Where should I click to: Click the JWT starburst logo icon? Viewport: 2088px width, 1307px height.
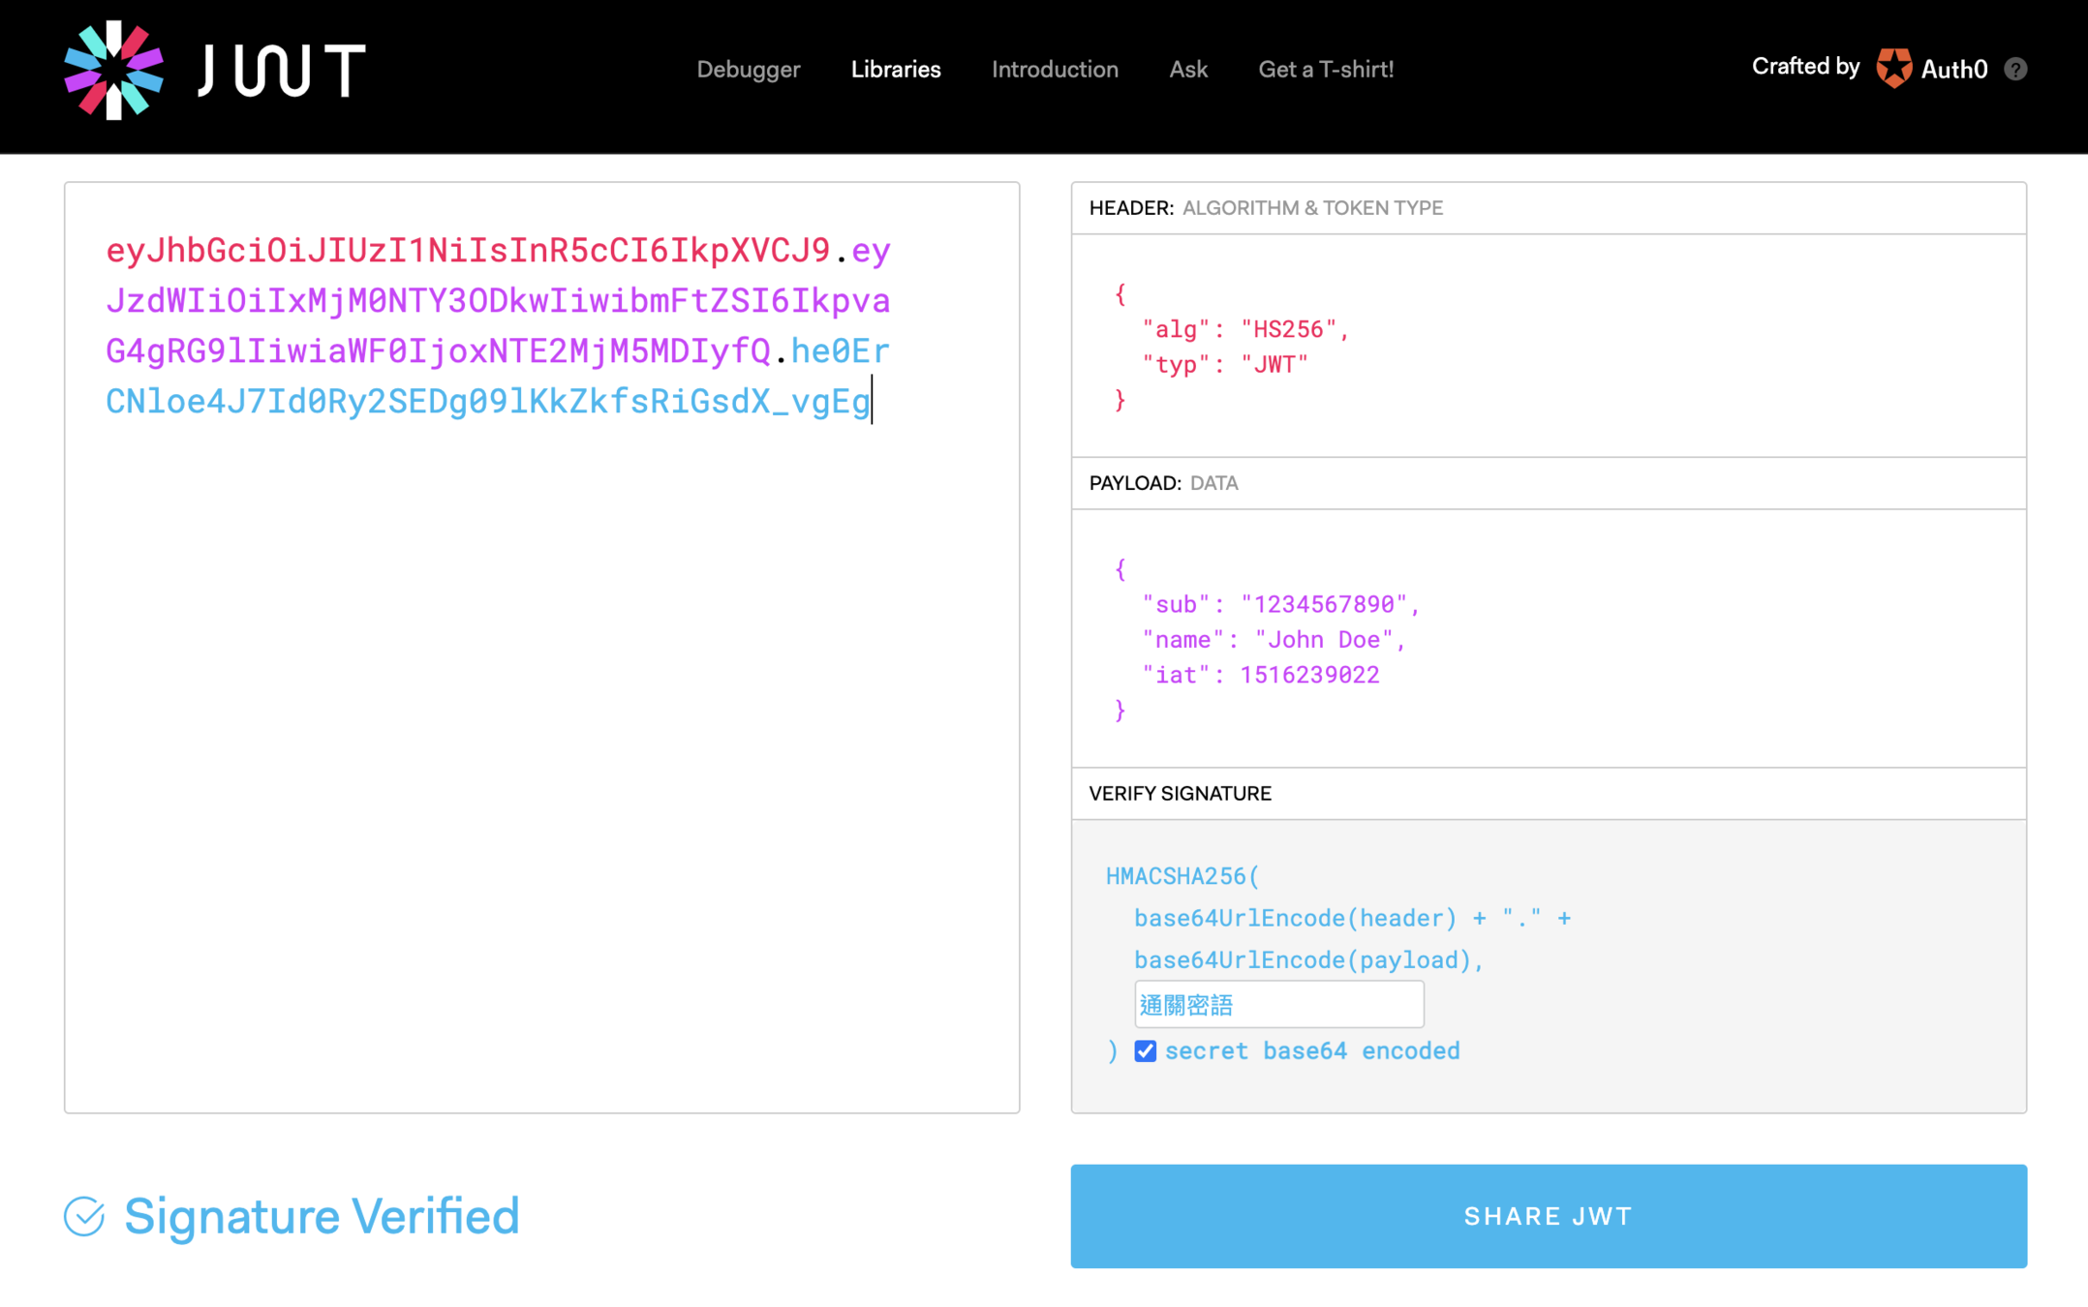click(113, 70)
